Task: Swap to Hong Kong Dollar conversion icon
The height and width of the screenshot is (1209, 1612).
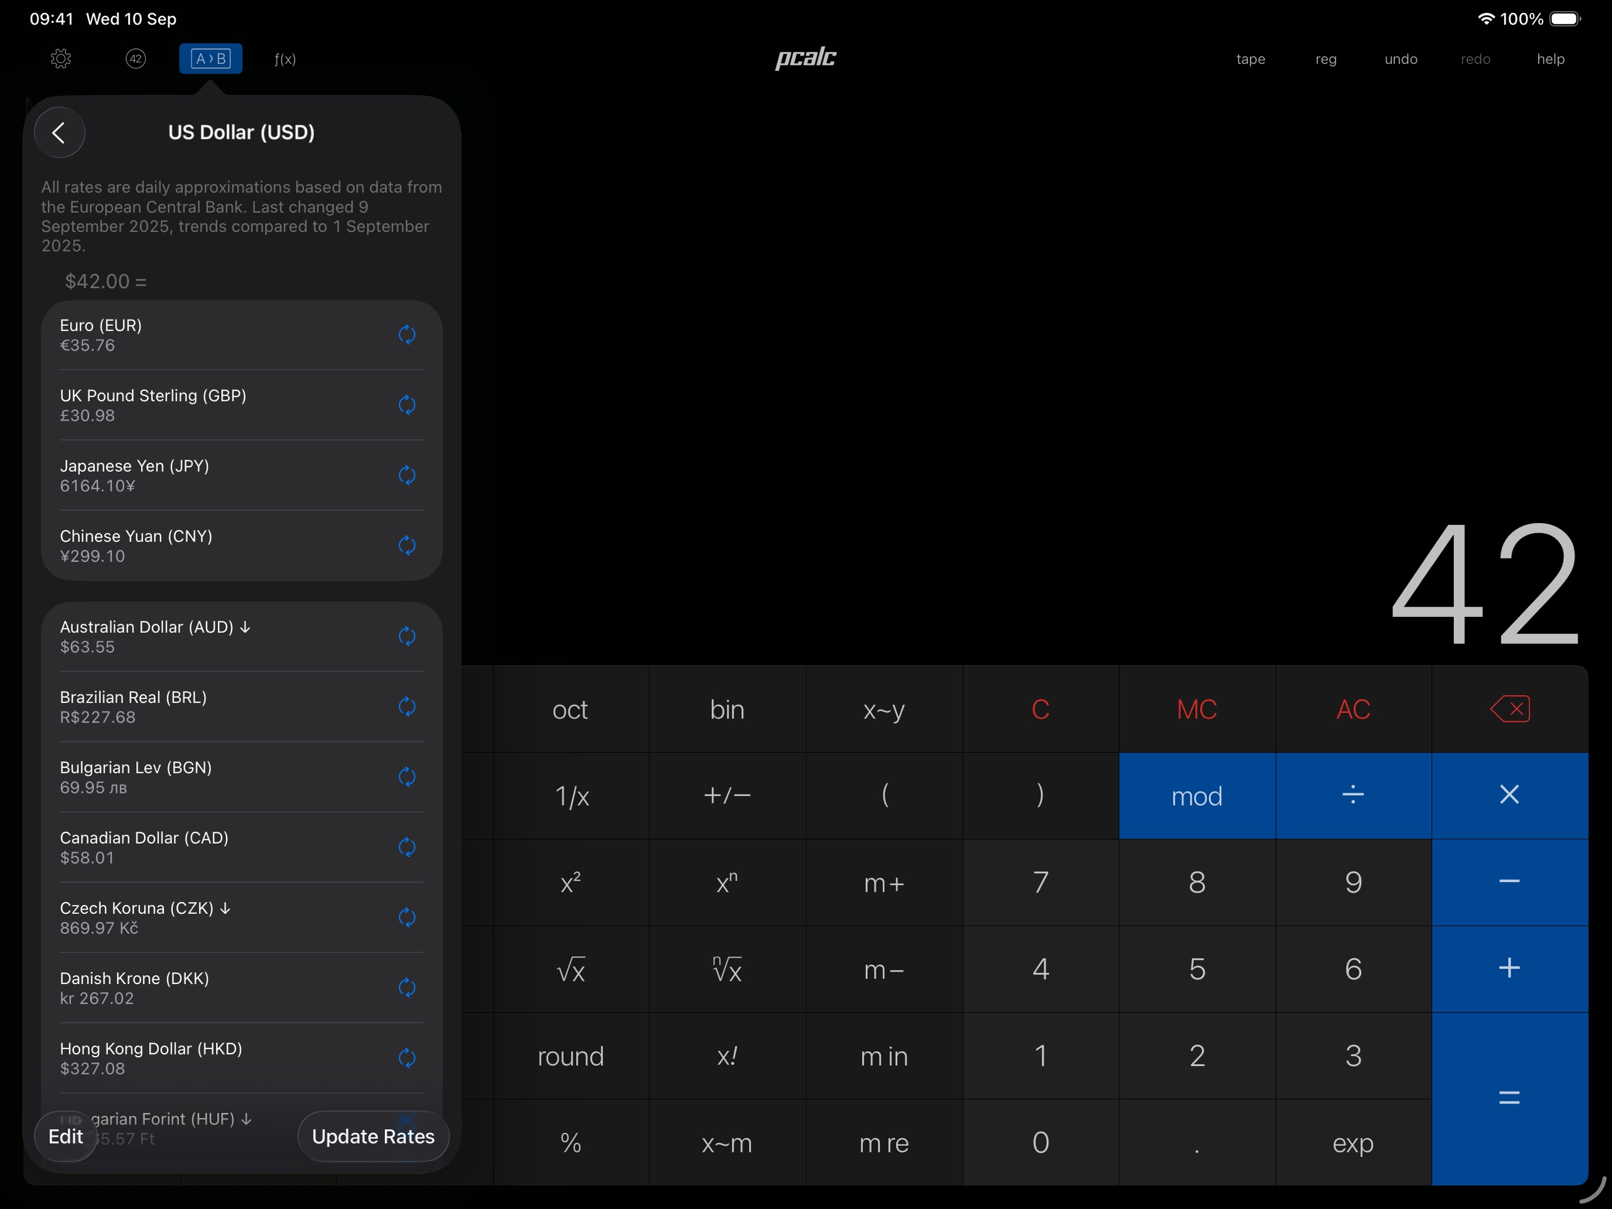Action: (407, 1057)
